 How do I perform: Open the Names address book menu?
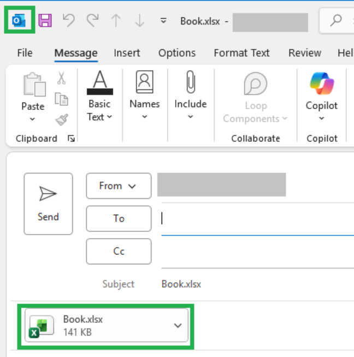[x=145, y=95]
